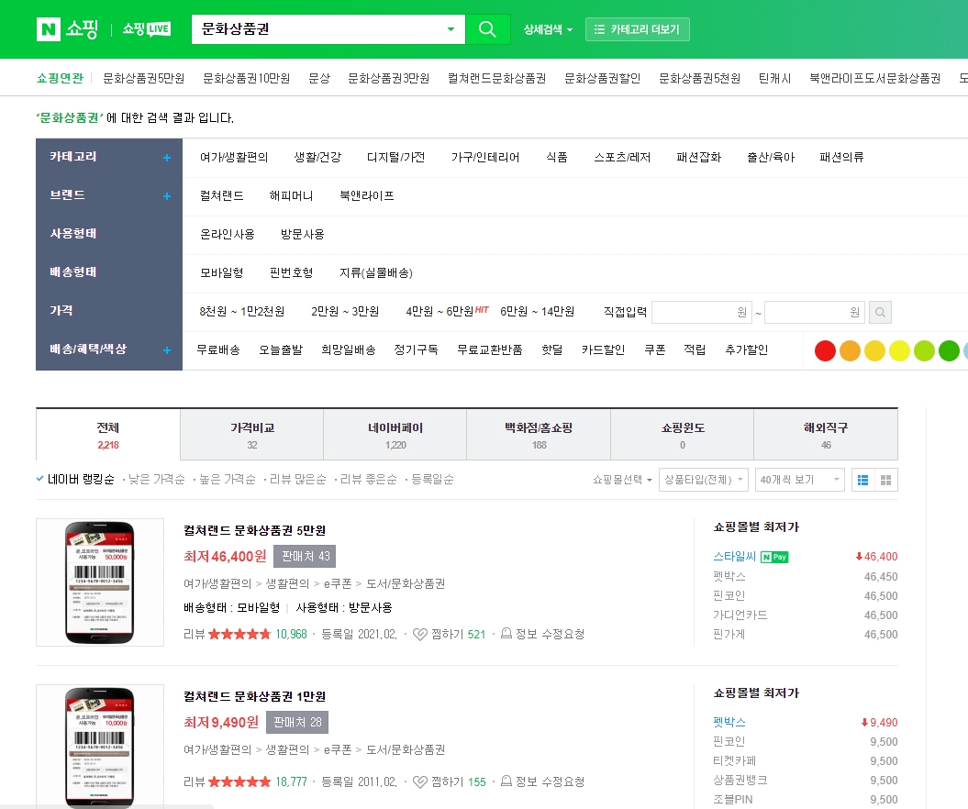Select the 해피머니 brand filter
The height and width of the screenshot is (809, 968).
[x=292, y=195]
